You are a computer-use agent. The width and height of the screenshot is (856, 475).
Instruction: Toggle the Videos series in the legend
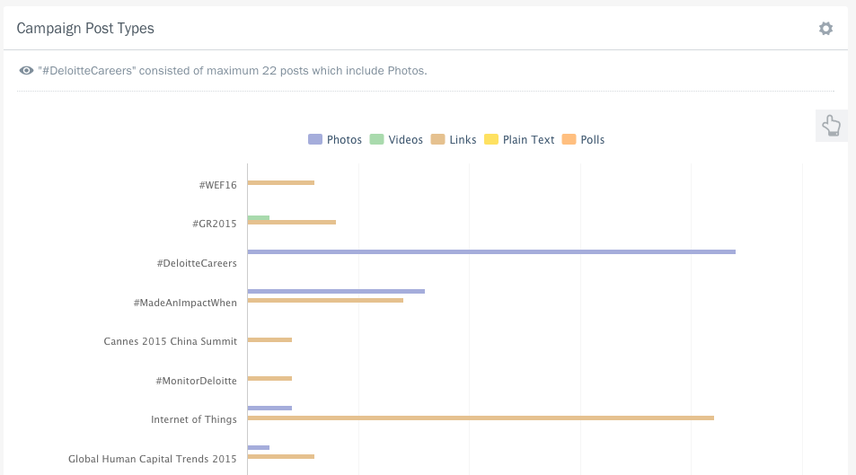(x=396, y=140)
